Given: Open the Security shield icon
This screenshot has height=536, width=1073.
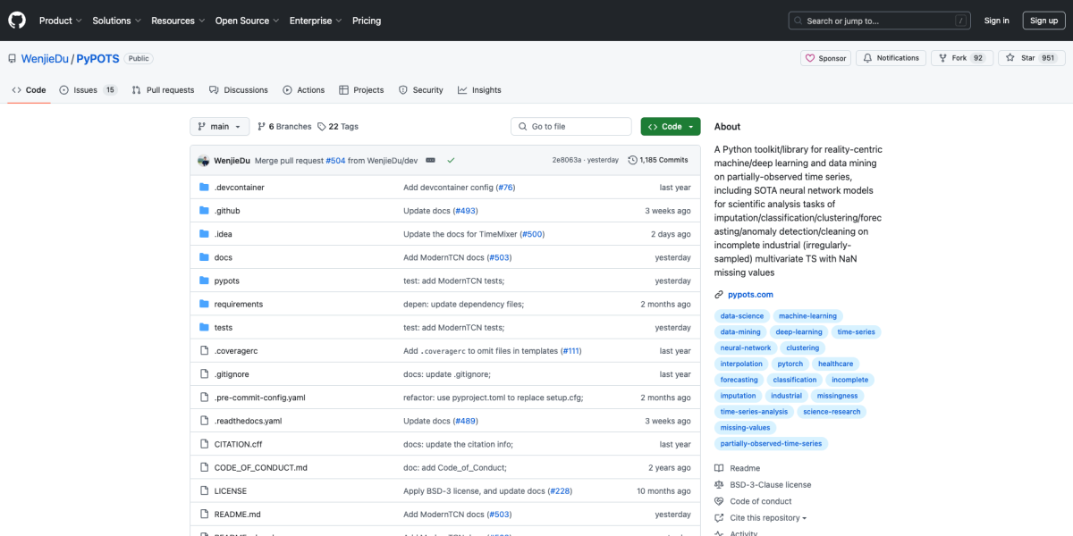Looking at the screenshot, I should [x=401, y=89].
